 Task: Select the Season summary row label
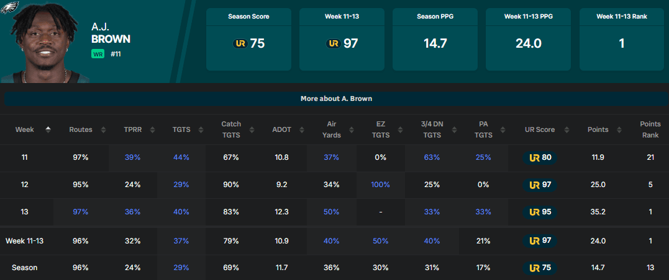[25, 268]
